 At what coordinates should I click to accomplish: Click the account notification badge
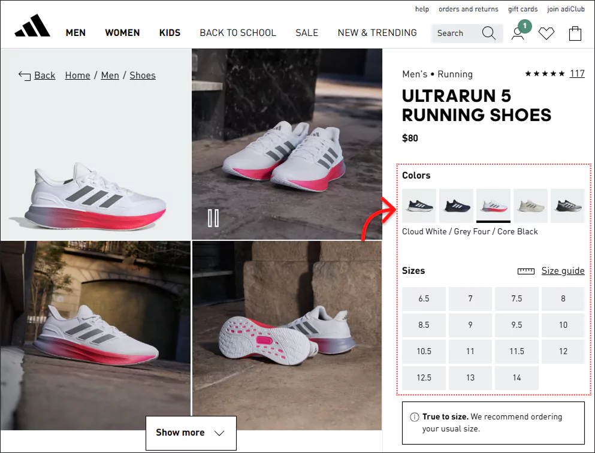coord(525,26)
